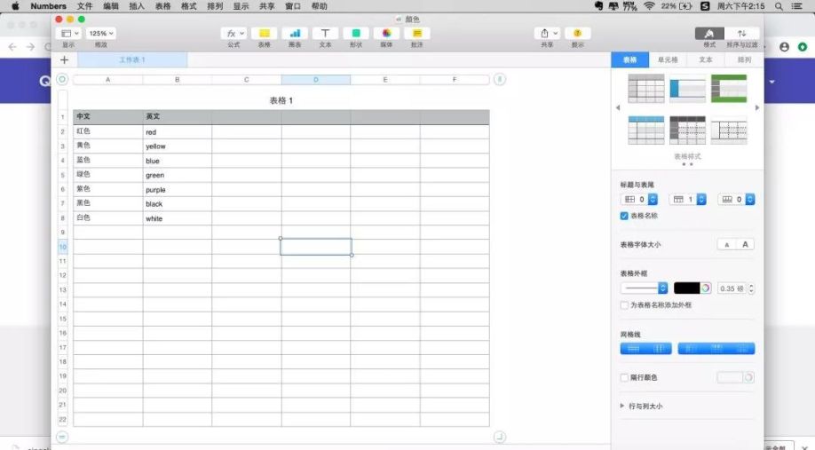Select column D header

316,80
